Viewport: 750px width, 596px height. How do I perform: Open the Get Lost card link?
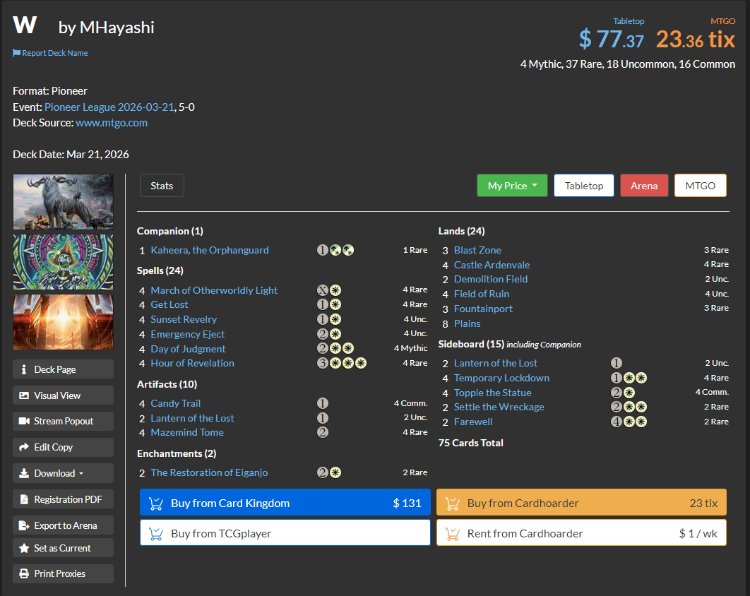tap(169, 304)
